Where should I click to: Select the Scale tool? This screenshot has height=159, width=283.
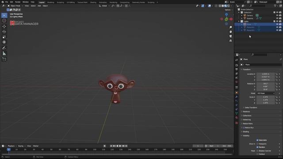click(x=4, y=37)
